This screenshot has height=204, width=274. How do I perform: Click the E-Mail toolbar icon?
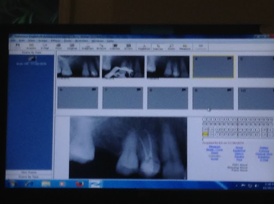pyautogui.click(x=45, y=47)
